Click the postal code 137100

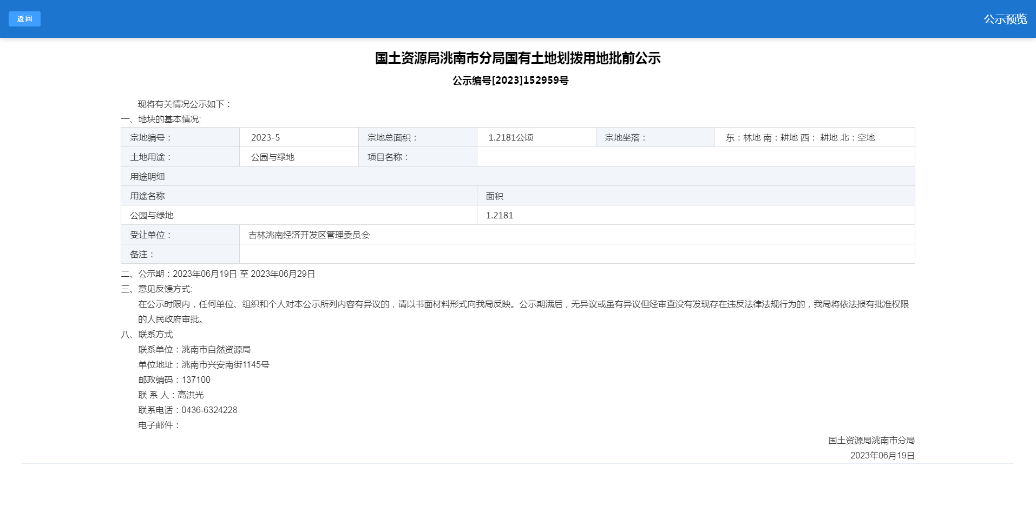[196, 379]
